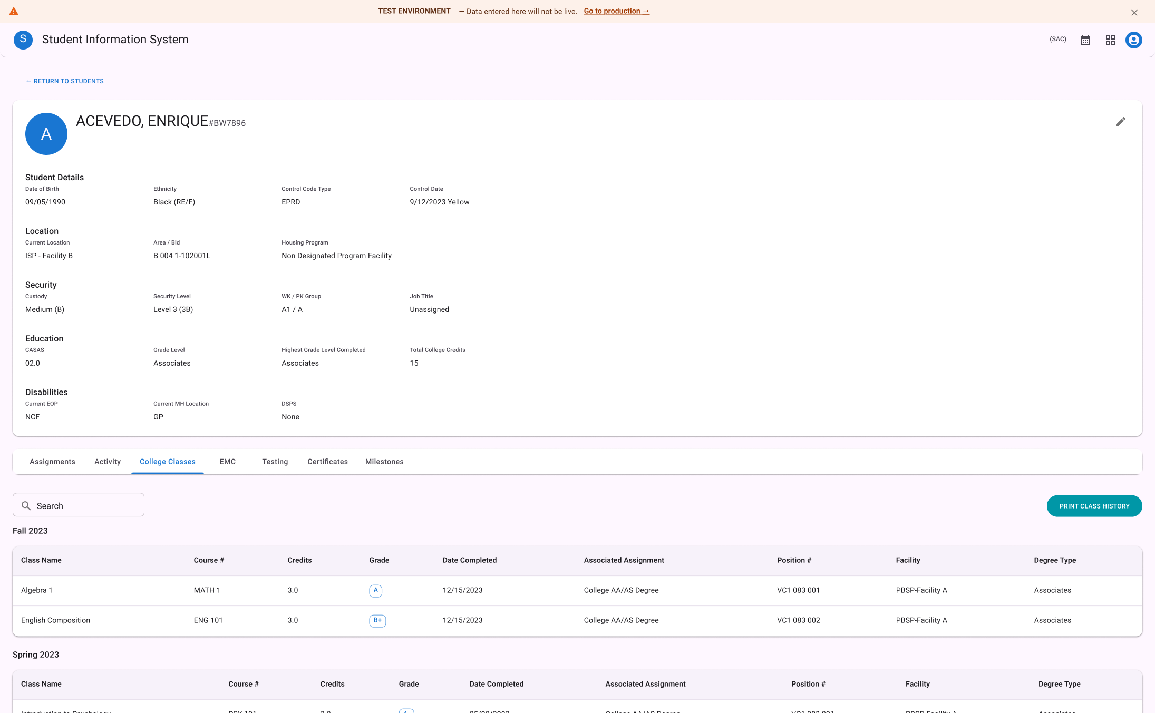
Task: Click the MATH 1 course number cell
Action: pos(207,590)
